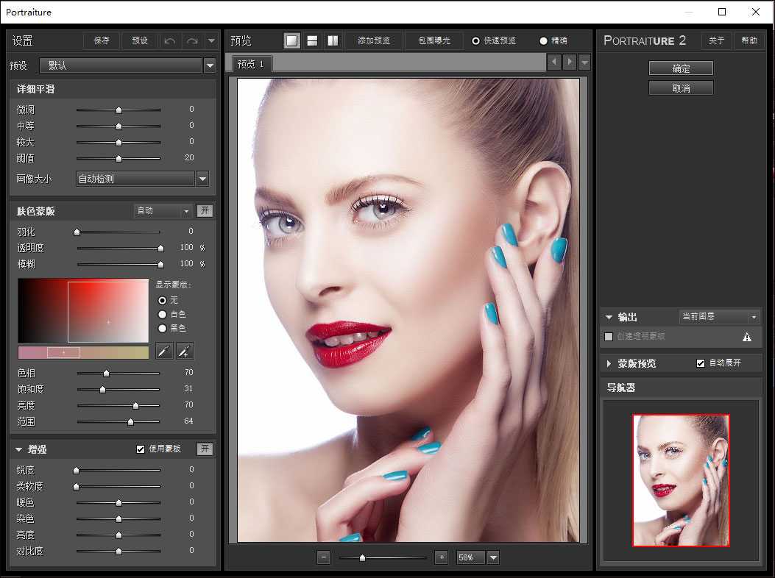The height and width of the screenshot is (578, 775).
Task: Click the 添加预览 button
Action: tap(374, 40)
